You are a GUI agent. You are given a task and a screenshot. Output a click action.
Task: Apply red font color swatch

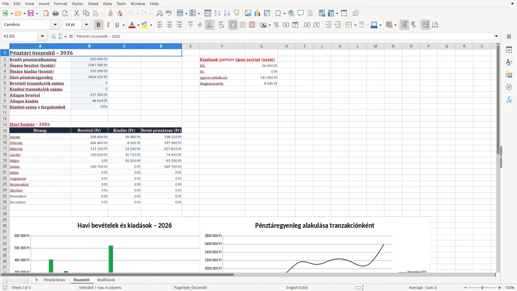click(132, 25)
